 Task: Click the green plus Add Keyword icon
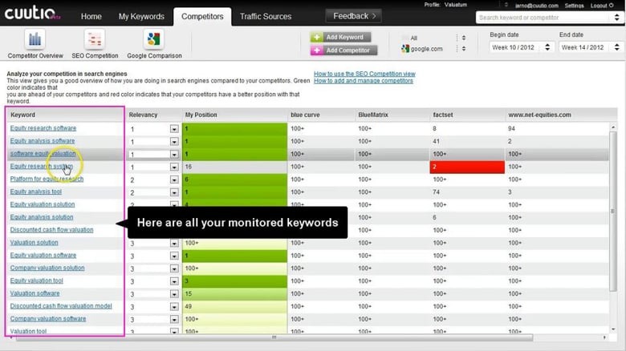[x=318, y=37]
